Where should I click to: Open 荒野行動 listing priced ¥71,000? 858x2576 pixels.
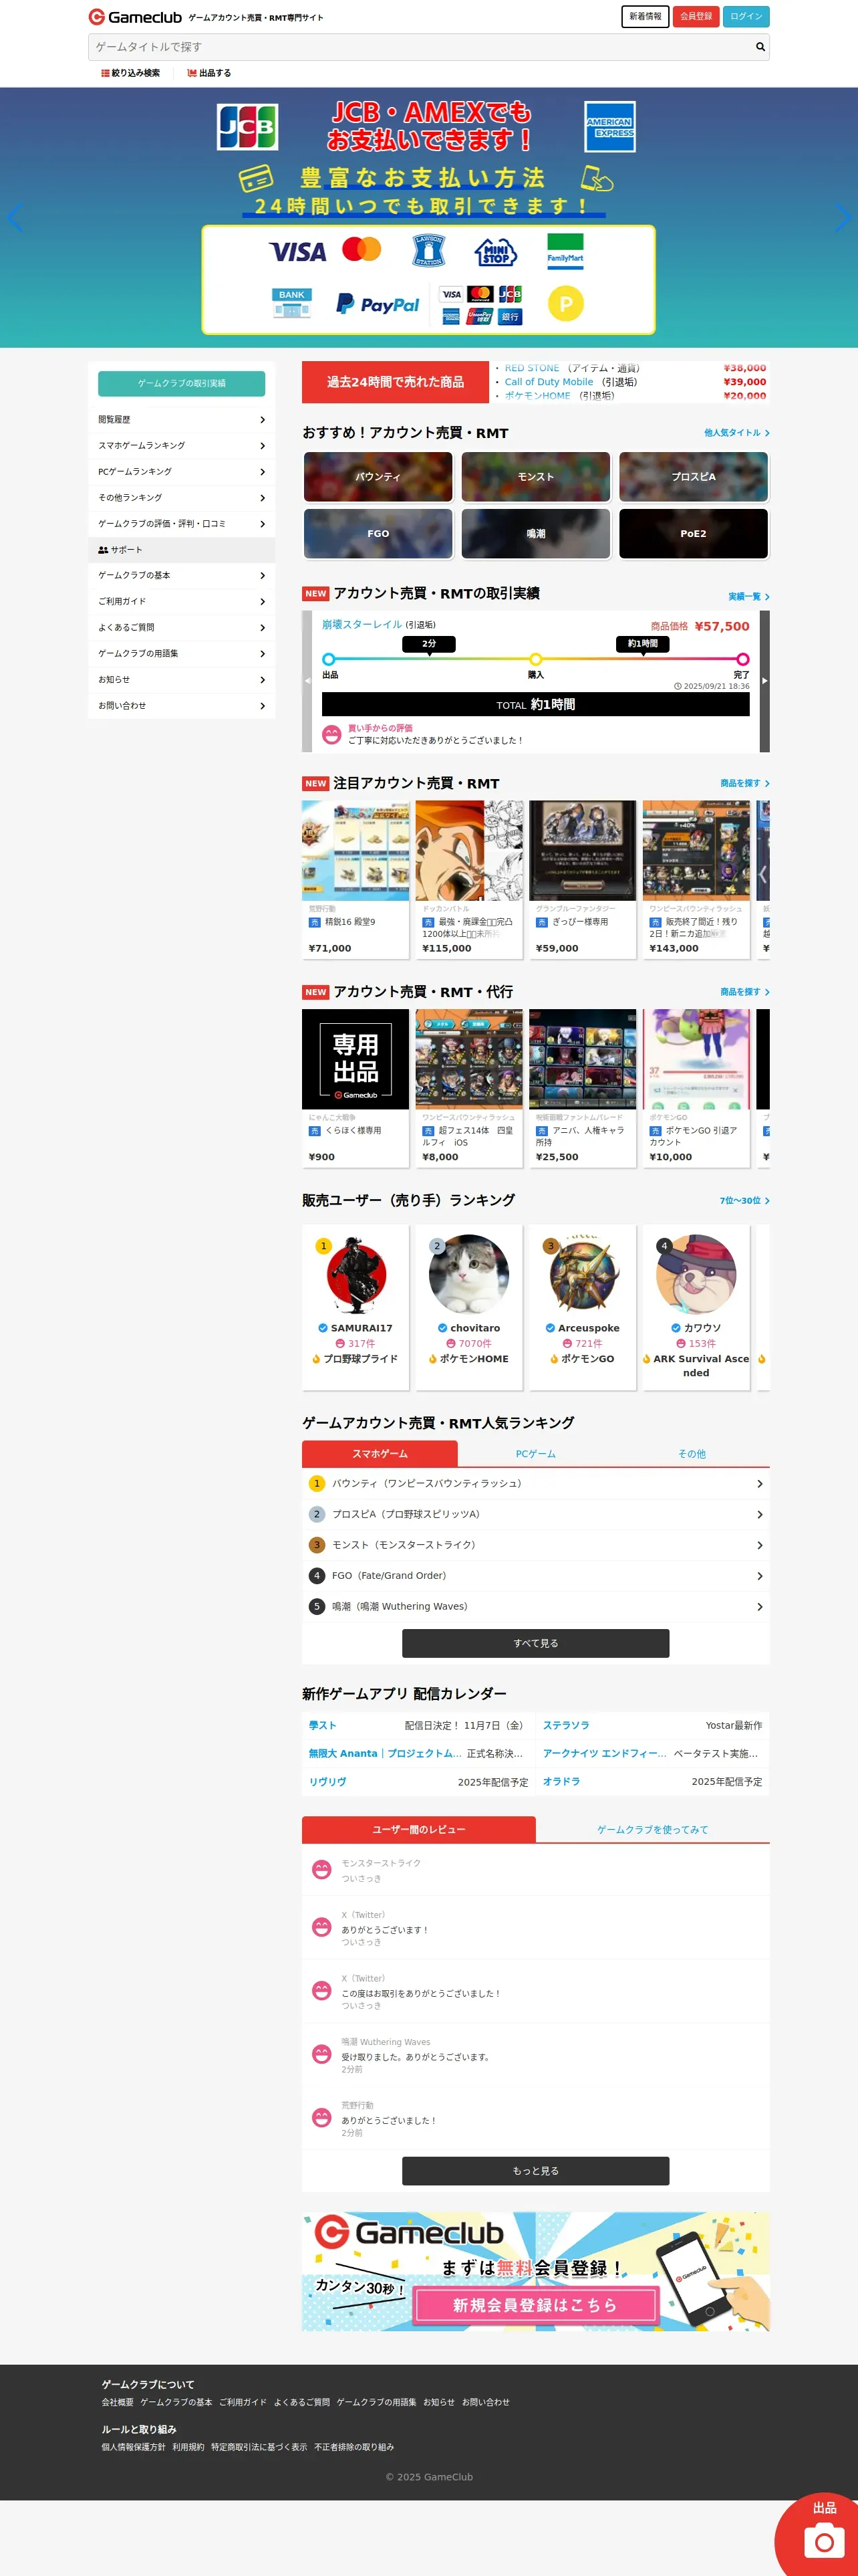coord(355,880)
